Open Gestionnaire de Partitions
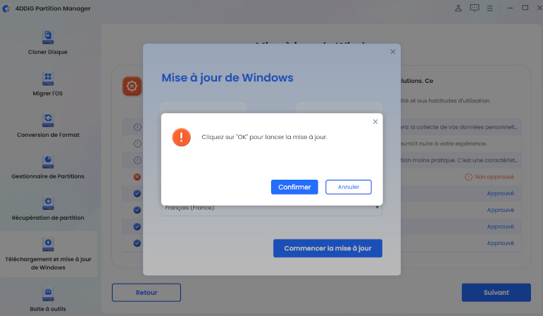 (x=48, y=167)
